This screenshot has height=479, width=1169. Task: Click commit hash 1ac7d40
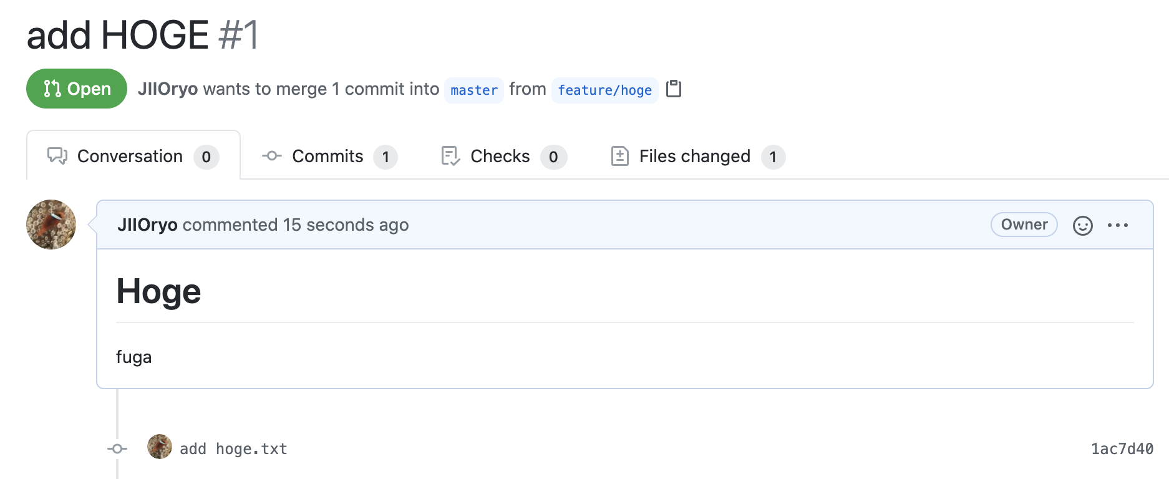click(1122, 449)
